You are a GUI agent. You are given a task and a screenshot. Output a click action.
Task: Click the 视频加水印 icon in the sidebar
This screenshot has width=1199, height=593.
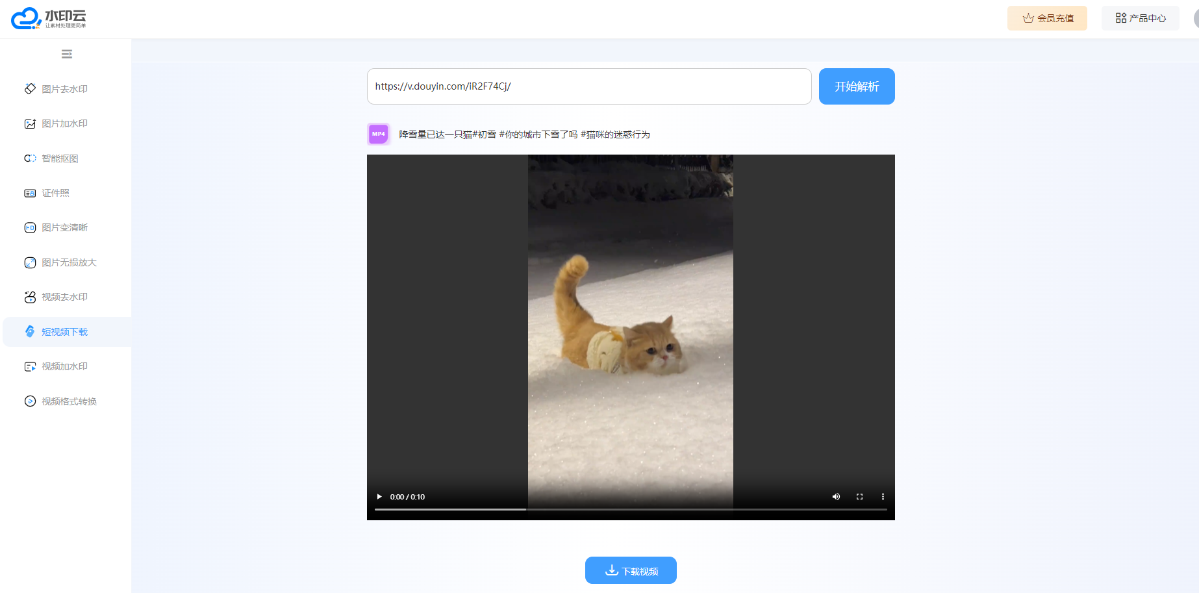pyautogui.click(x=30, y=366)
